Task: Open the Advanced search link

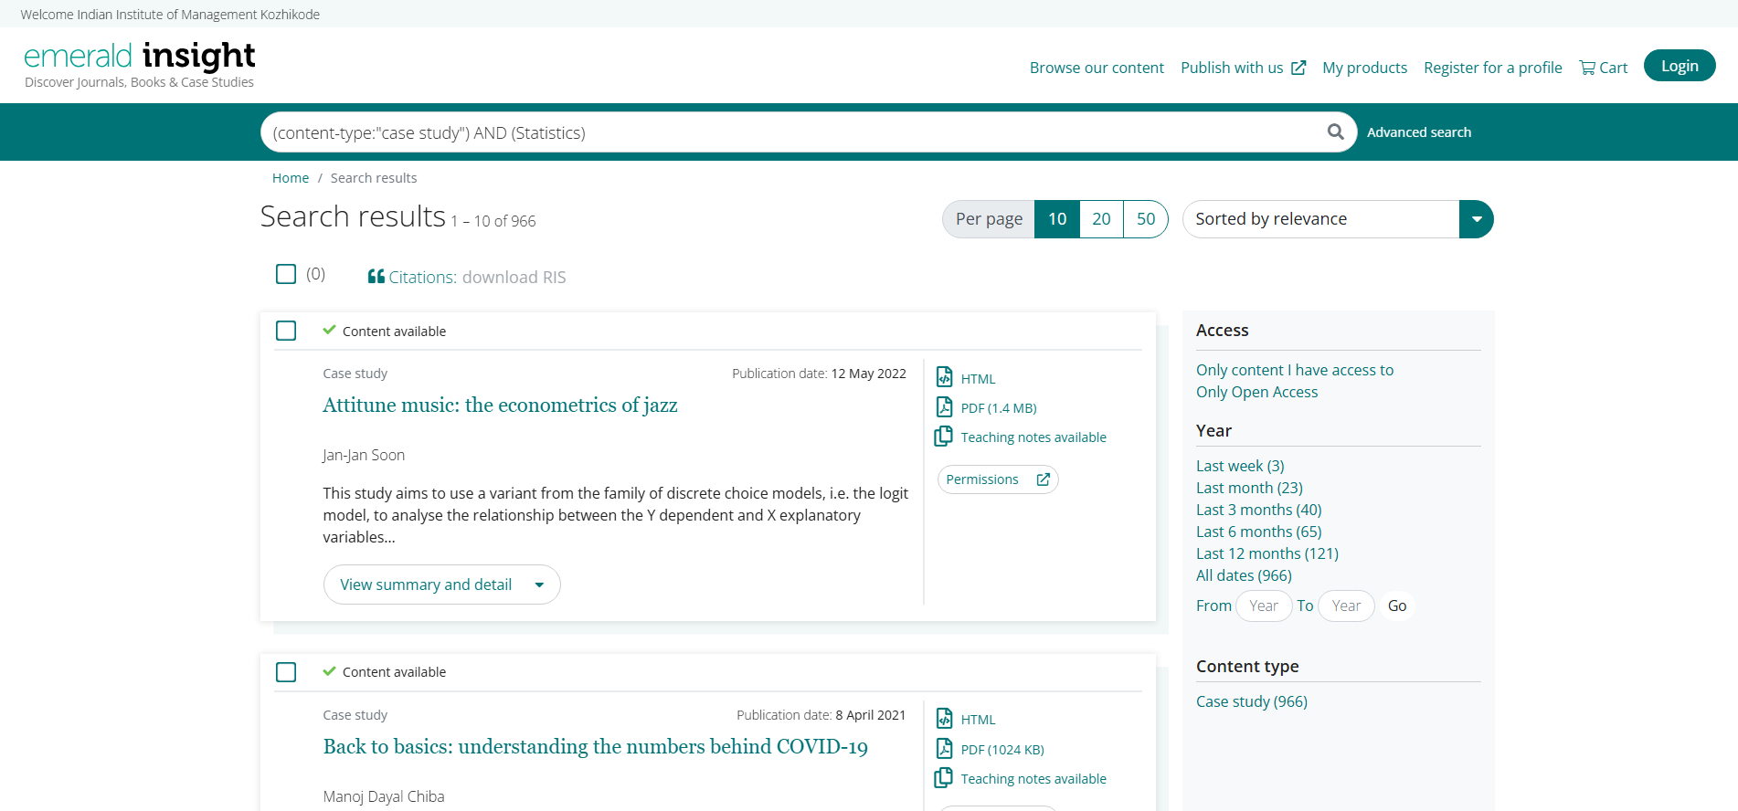Action: tap(1418, 132)
